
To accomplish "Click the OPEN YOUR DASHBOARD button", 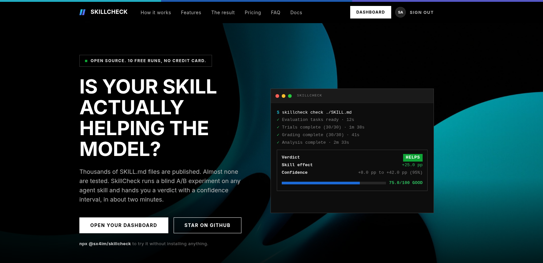I will pyautogui.click(x=124, y=225).
